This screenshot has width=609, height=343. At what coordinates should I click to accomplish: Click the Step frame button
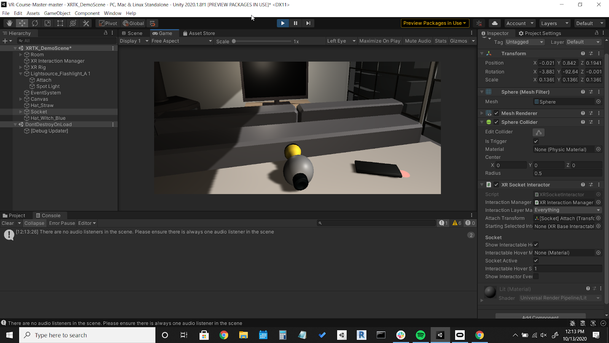point(308,23)
